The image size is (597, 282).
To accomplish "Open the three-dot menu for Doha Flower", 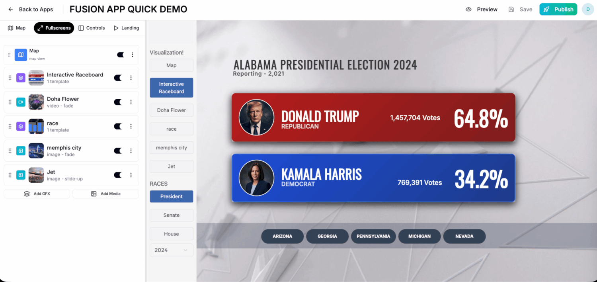I will (131, 102).
